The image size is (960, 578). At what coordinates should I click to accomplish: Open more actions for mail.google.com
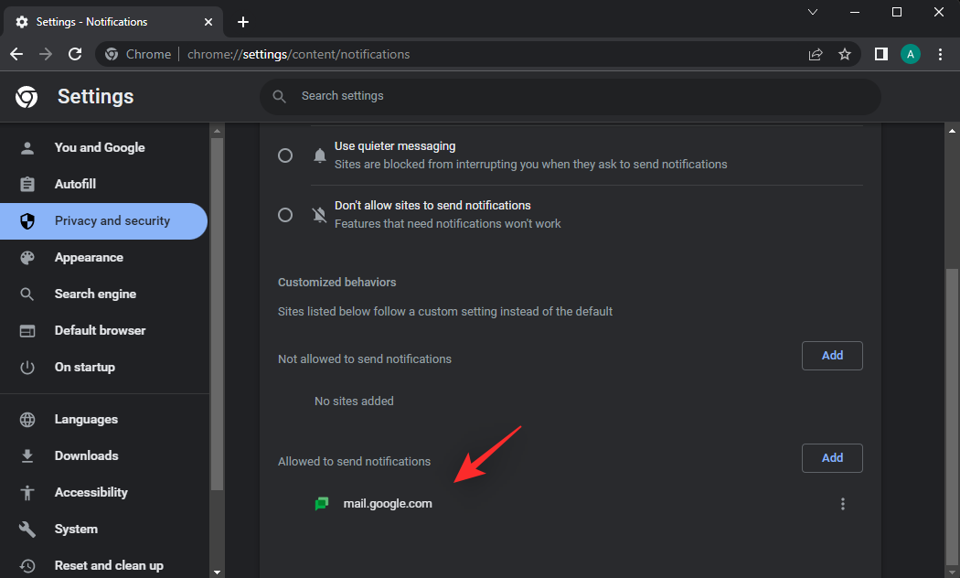(x=842, y=504)
